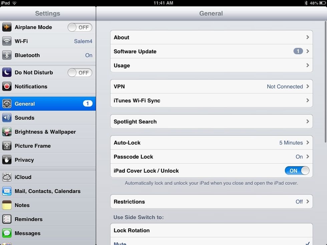The width and height of the screenshot is (327, 245).
Task: Toggle Airplane Mode switch on
Action: coord(80,27)
